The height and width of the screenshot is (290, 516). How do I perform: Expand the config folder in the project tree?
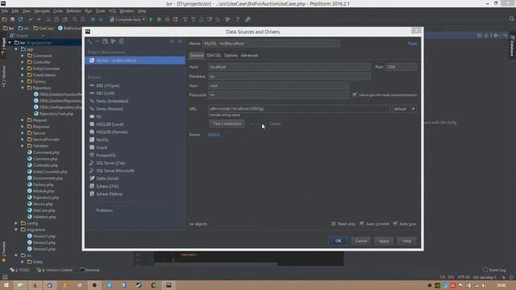(x=16, y=223)
